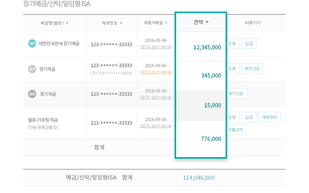The image size is (309, 193).
Task: Click 해지신청 in the 중지 정기적금 row
Action: (252, 69)
